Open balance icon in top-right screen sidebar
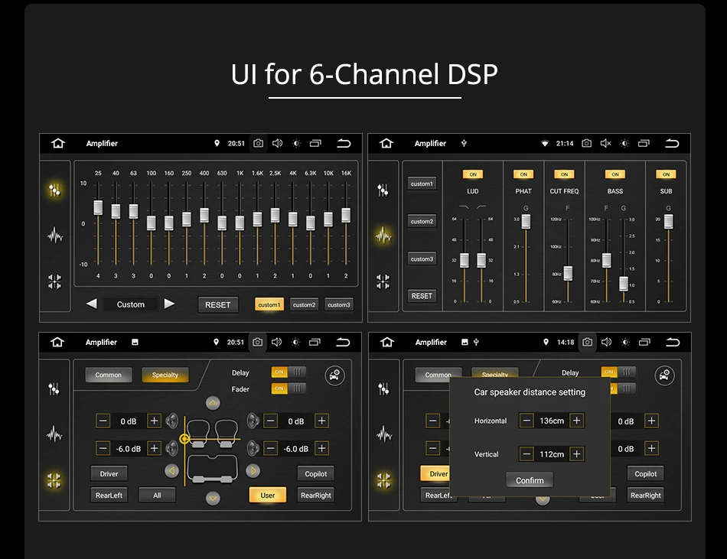727x559 pixels. pyautogui.click(x=383, y=281)
